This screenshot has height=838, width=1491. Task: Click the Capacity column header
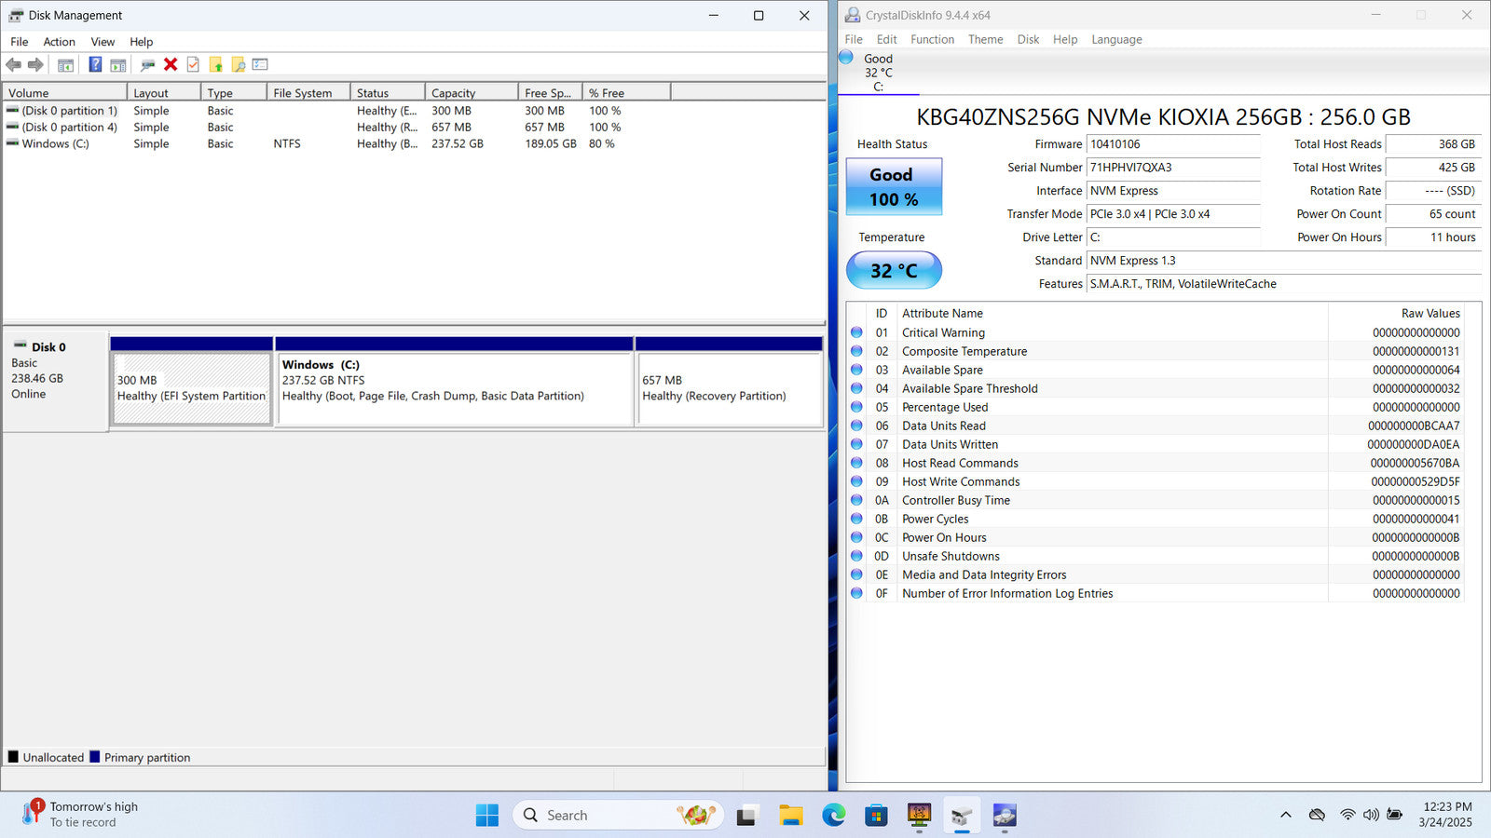(x=472, y=92)
